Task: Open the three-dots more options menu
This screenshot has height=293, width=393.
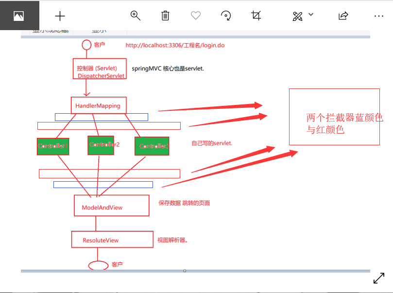Action: pyautogui.click(x=379, y=16)
